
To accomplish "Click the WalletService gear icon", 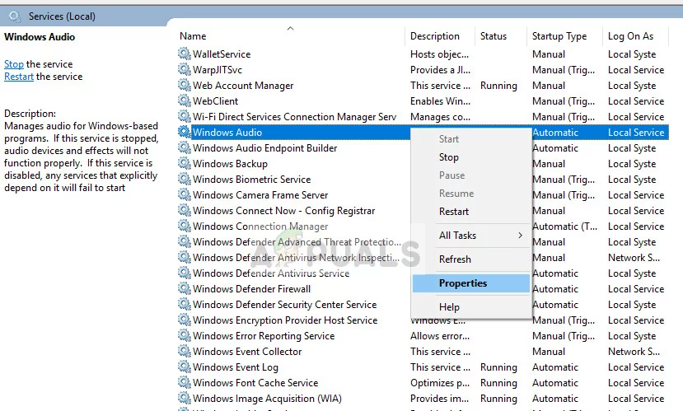I will click(185, 54).
